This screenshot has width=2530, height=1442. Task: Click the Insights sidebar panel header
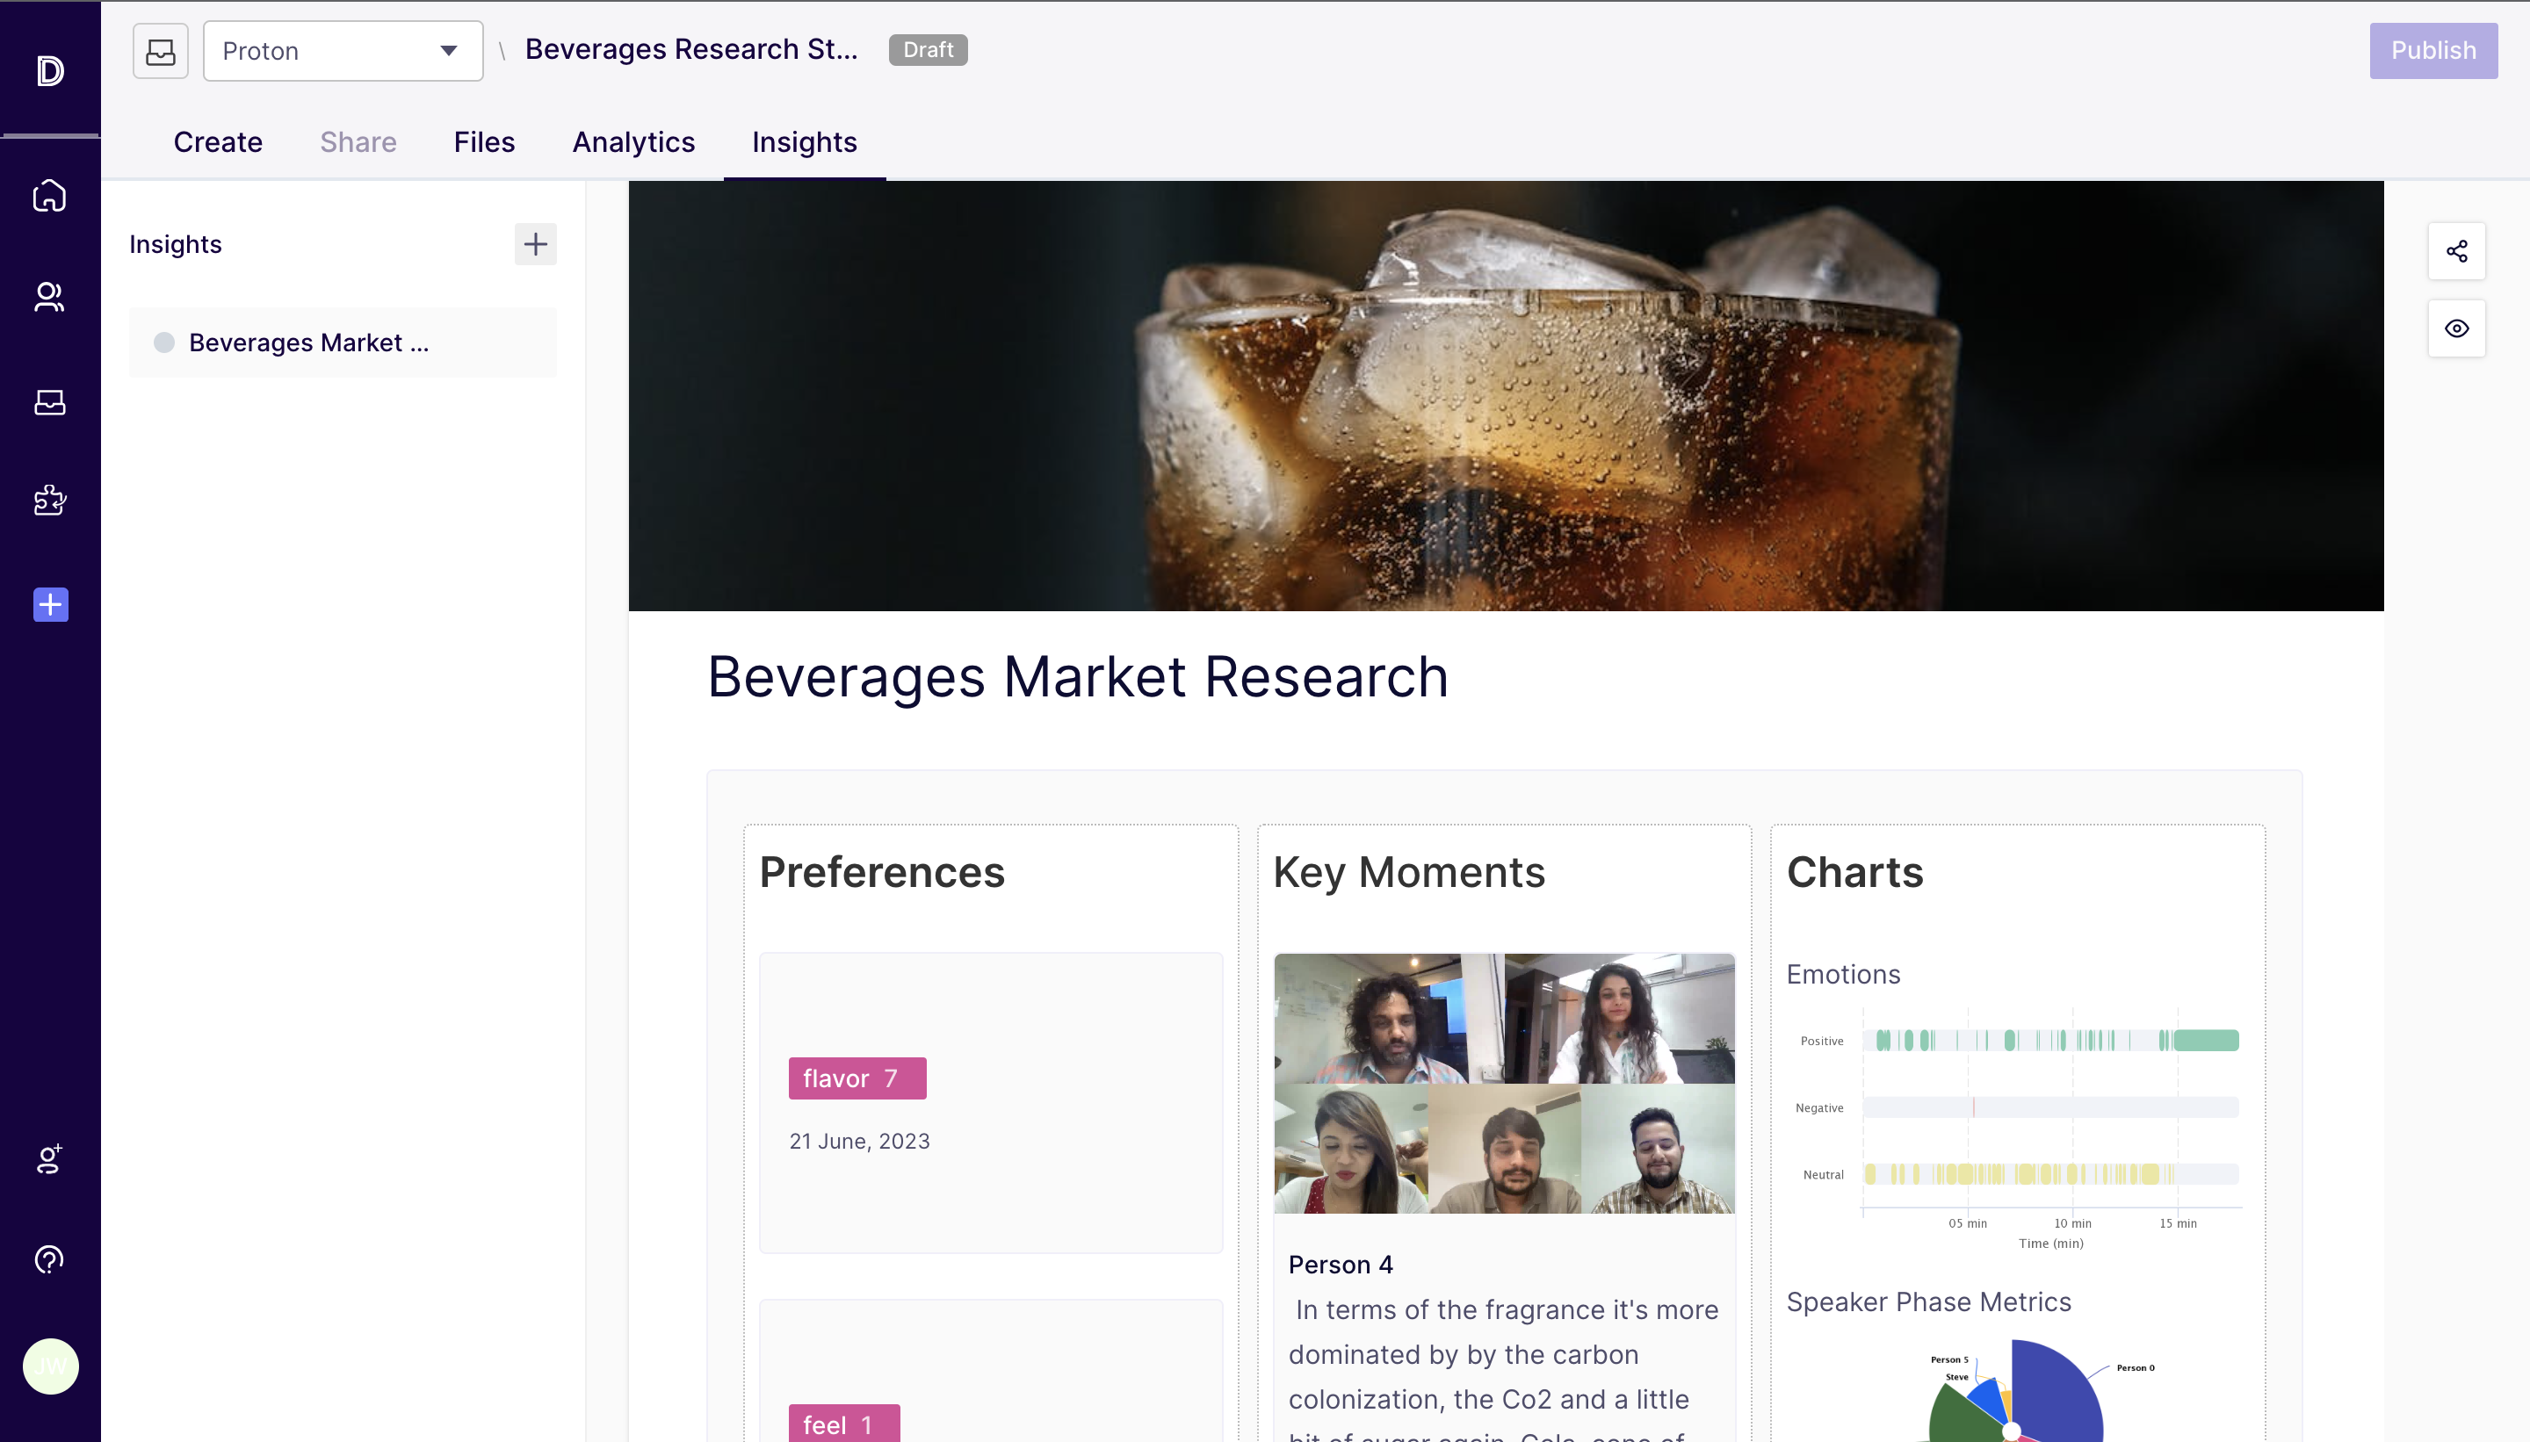pyautogui.click(x=176, y=243)
